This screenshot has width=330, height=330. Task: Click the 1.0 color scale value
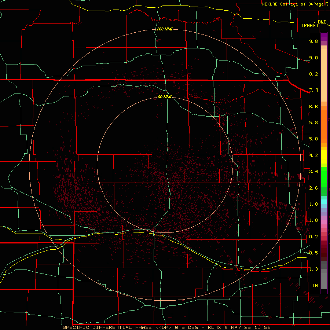(x=313, y=220)
